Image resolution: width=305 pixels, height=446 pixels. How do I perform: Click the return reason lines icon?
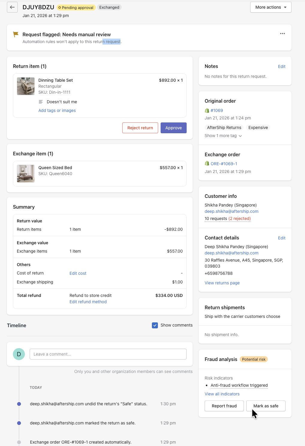(41, 102)
